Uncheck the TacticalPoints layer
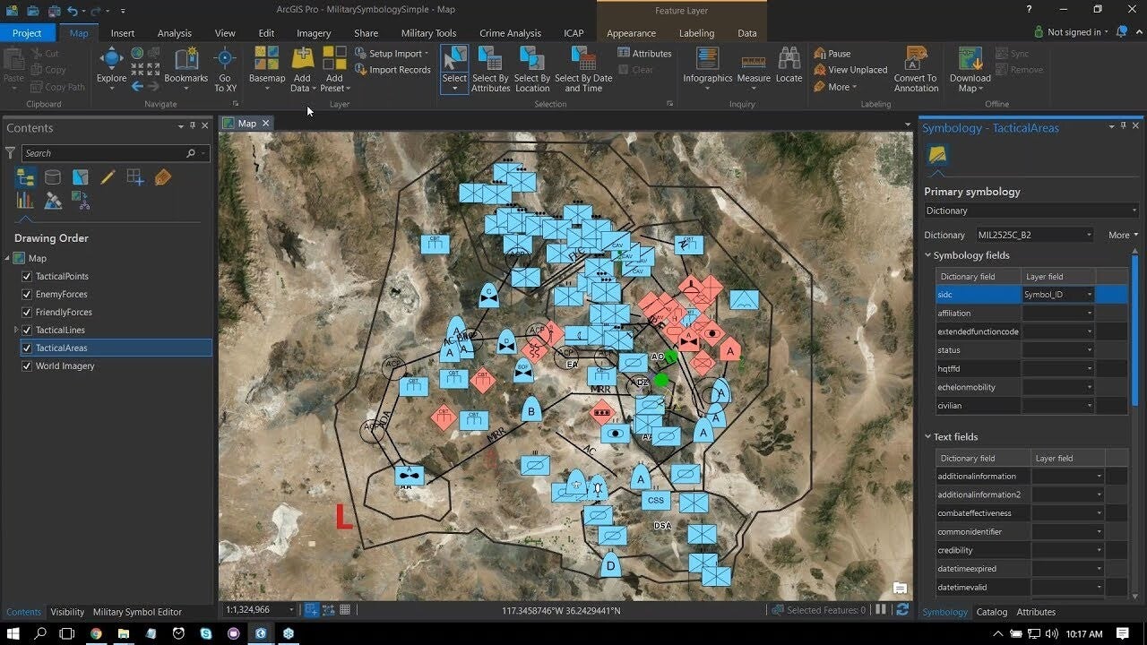 coord(26,276)
